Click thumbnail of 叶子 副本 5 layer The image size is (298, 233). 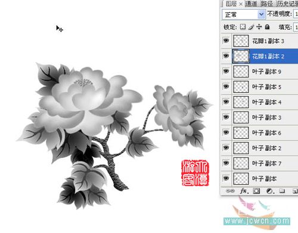pyautogui.click(x=241, y=87)
